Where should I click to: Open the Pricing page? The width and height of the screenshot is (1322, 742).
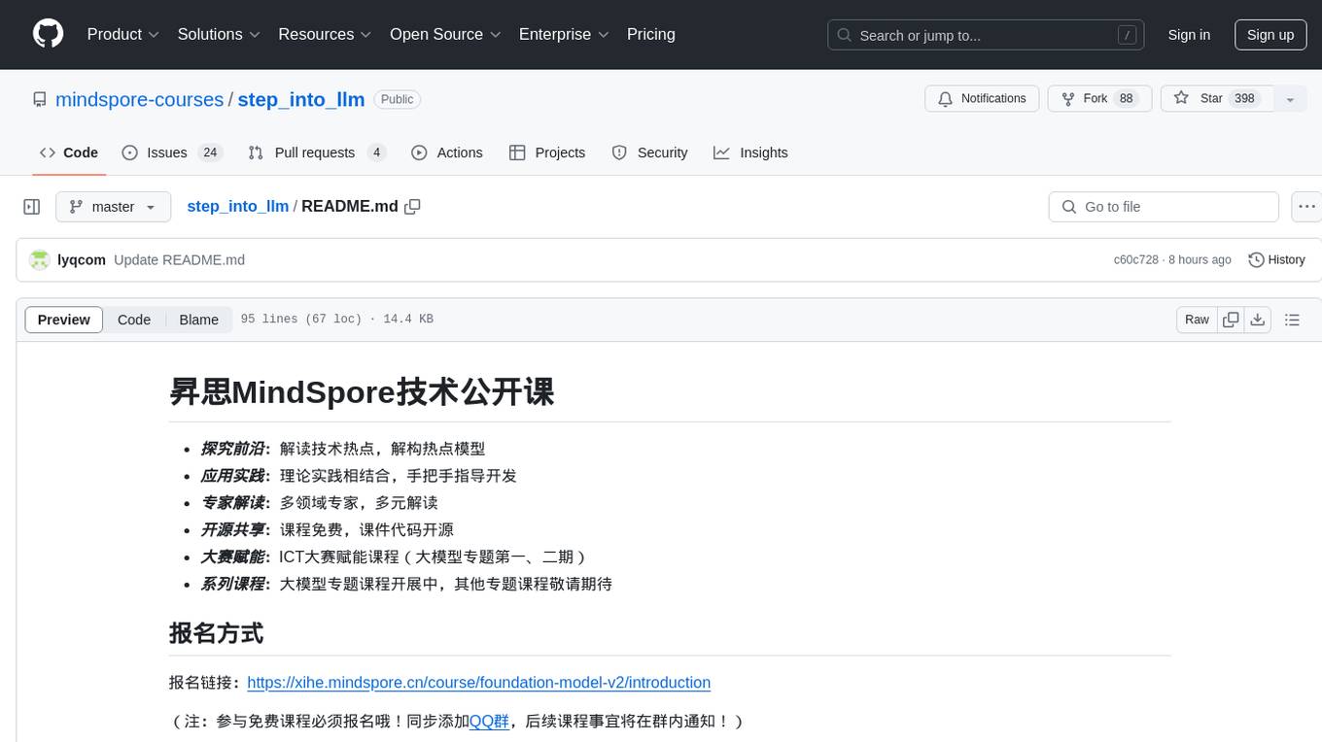pos(651,34)
